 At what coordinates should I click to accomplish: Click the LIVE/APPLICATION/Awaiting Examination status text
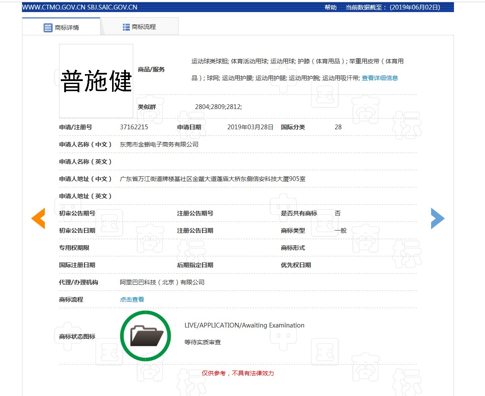244,325
